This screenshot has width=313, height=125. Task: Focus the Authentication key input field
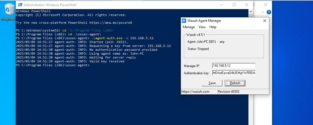tap(234, 73)
